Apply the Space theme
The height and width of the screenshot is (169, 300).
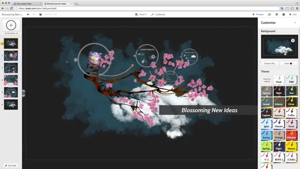click(267, 91)
